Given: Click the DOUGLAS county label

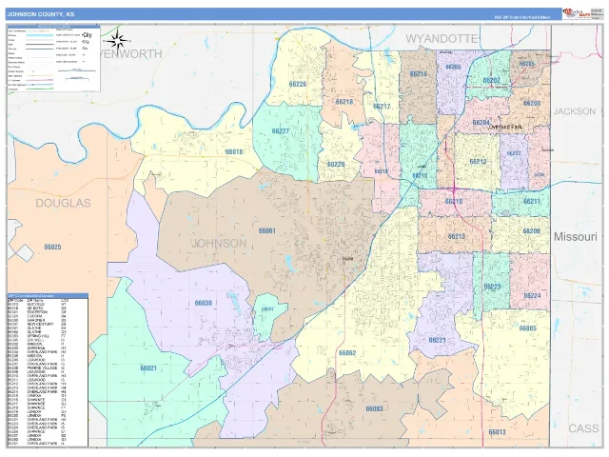Looking at the screenshot, I should [x=63, y=203].
